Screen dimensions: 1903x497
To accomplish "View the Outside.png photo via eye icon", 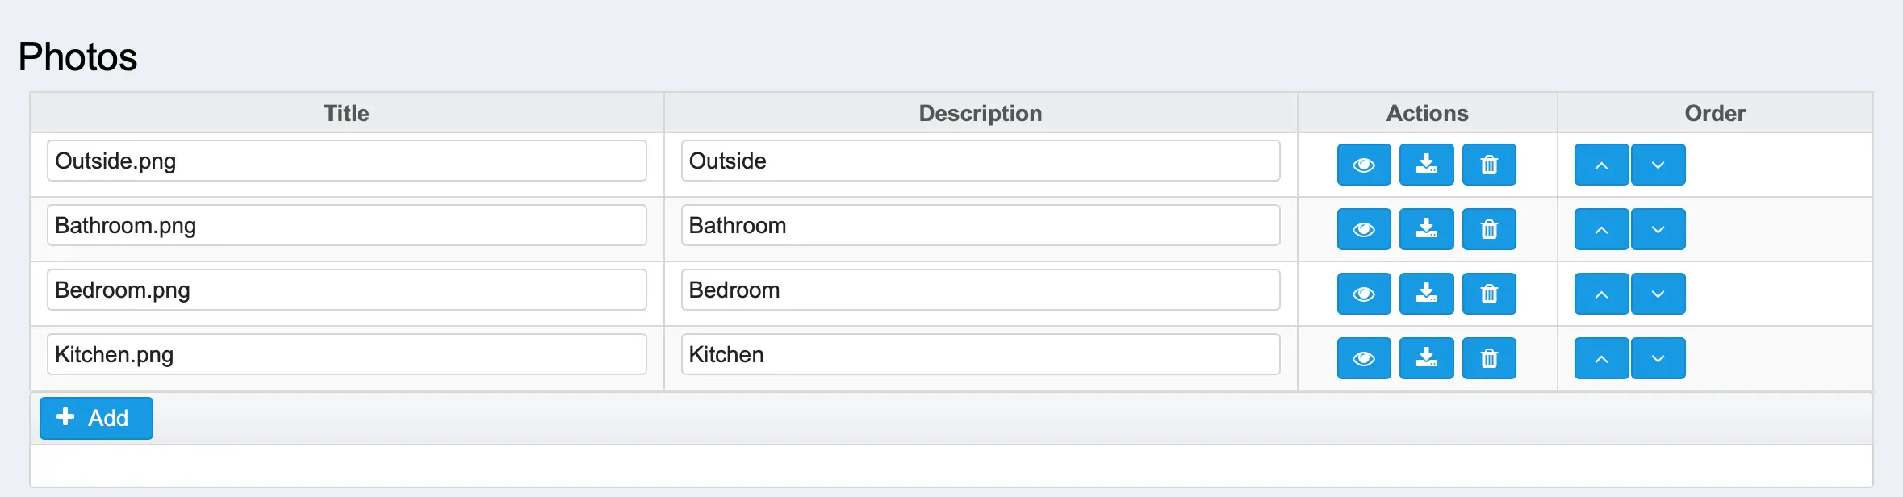I will [x=1364, y=165].
